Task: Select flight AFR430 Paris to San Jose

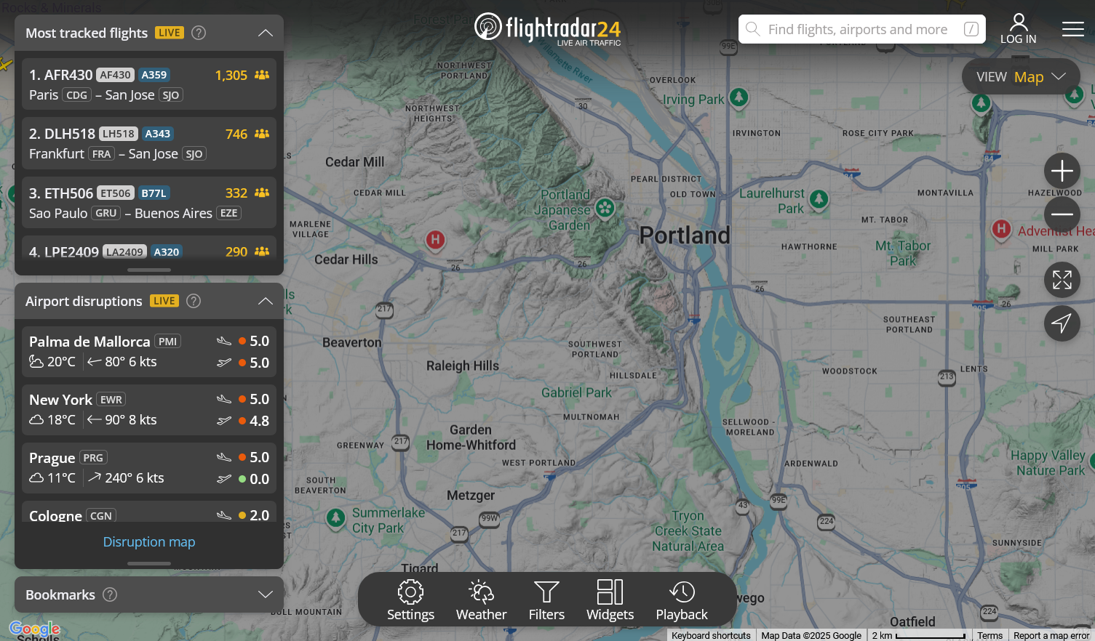Action: click(149, 84)
